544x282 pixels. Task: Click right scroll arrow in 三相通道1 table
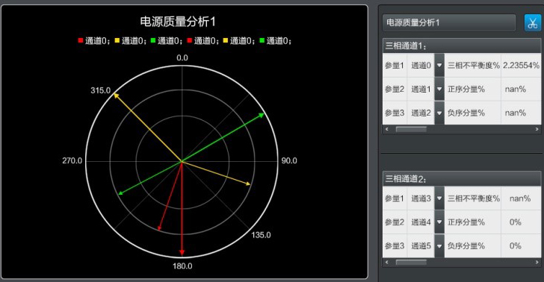click(537, 129)
